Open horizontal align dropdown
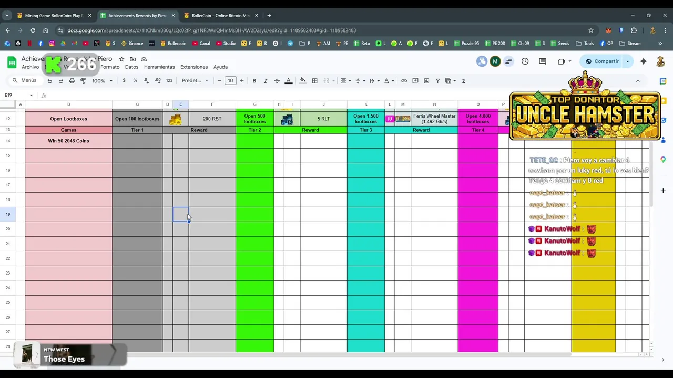 pos(345,81)
